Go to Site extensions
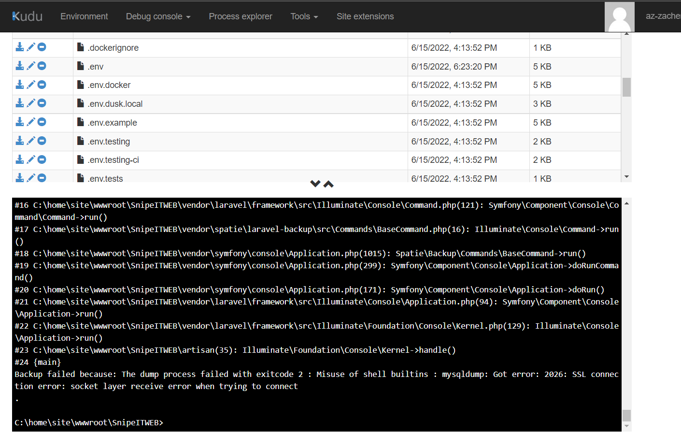 (x=365, y=16)
